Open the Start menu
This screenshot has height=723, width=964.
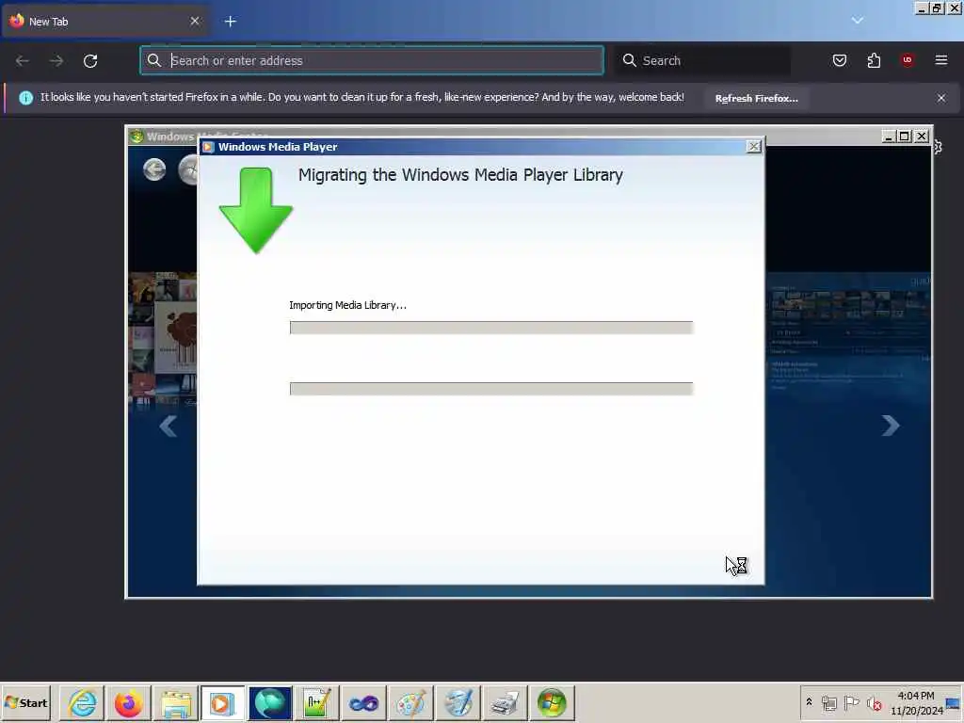pos(25,703)
